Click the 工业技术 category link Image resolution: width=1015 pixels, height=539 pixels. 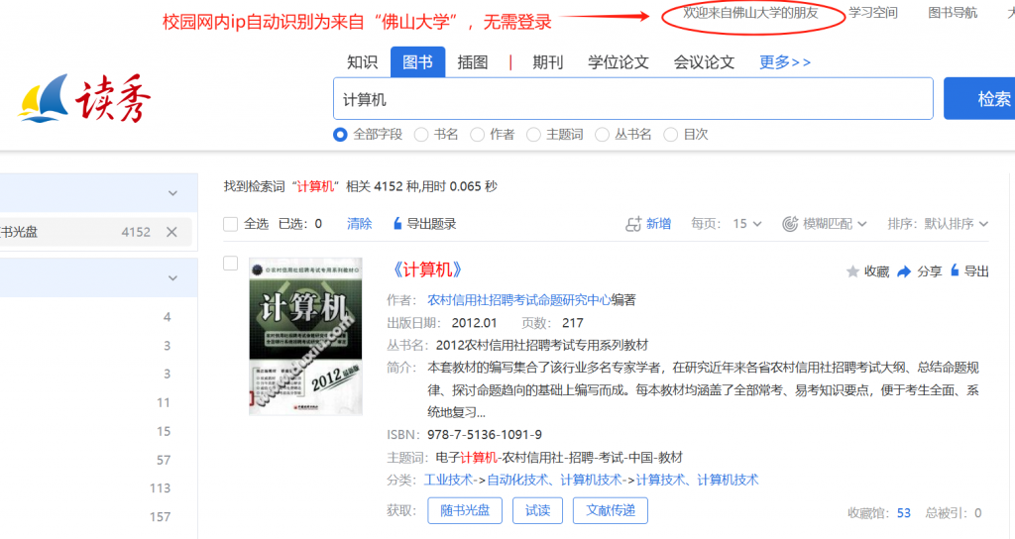448,481
